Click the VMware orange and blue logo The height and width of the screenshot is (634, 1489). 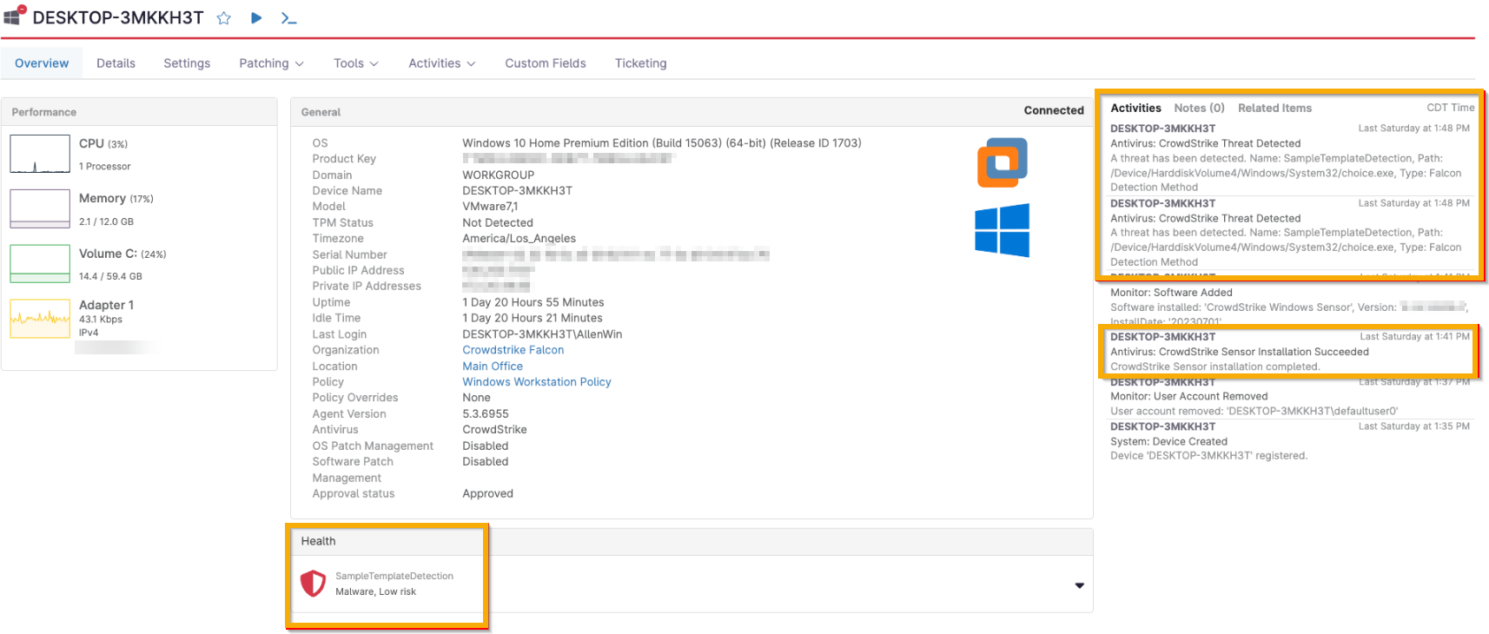point(1002,162)
